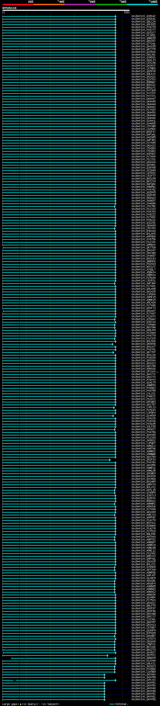Select label UniRef100_Q7Y1A1
The height and width of the screenshot is (706, 160).
click(143, 44)
